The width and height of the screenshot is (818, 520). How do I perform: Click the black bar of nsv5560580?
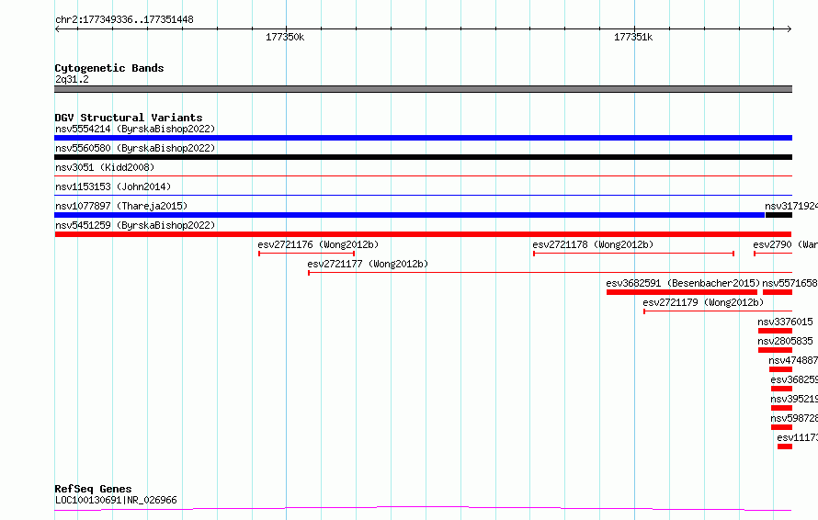click(x=423, y=157)
